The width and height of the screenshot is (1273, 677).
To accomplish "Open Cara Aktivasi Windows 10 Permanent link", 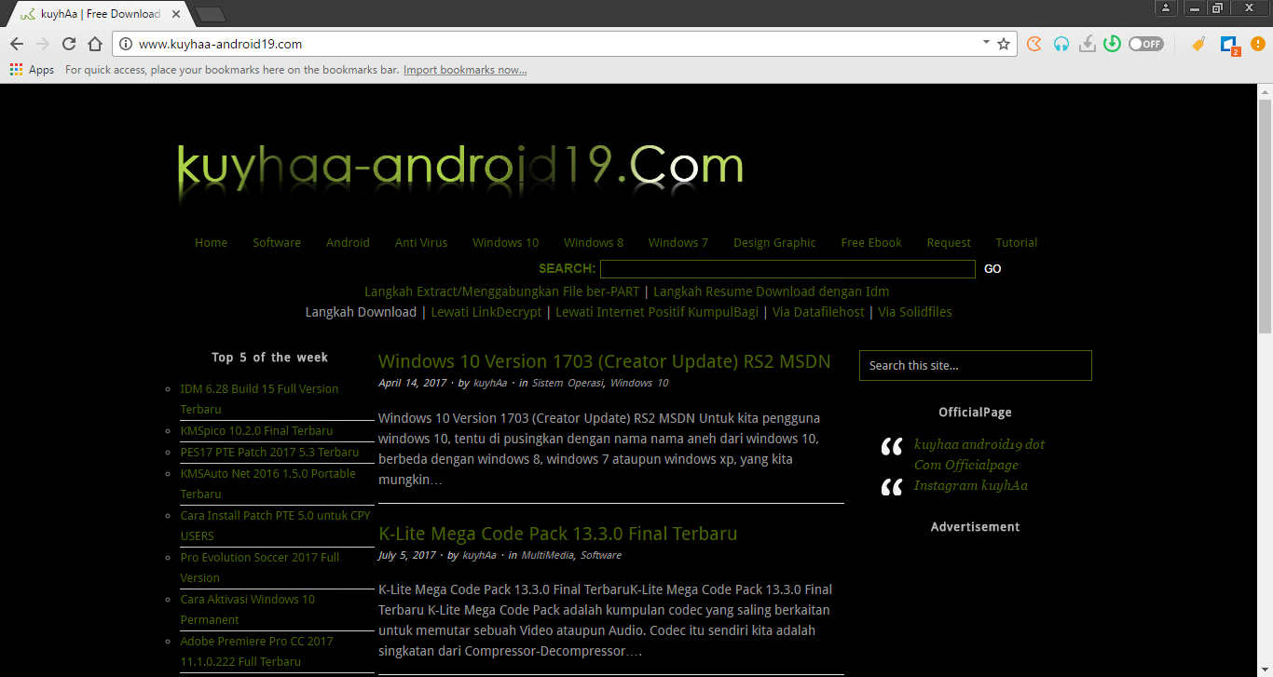I will 247,609.
